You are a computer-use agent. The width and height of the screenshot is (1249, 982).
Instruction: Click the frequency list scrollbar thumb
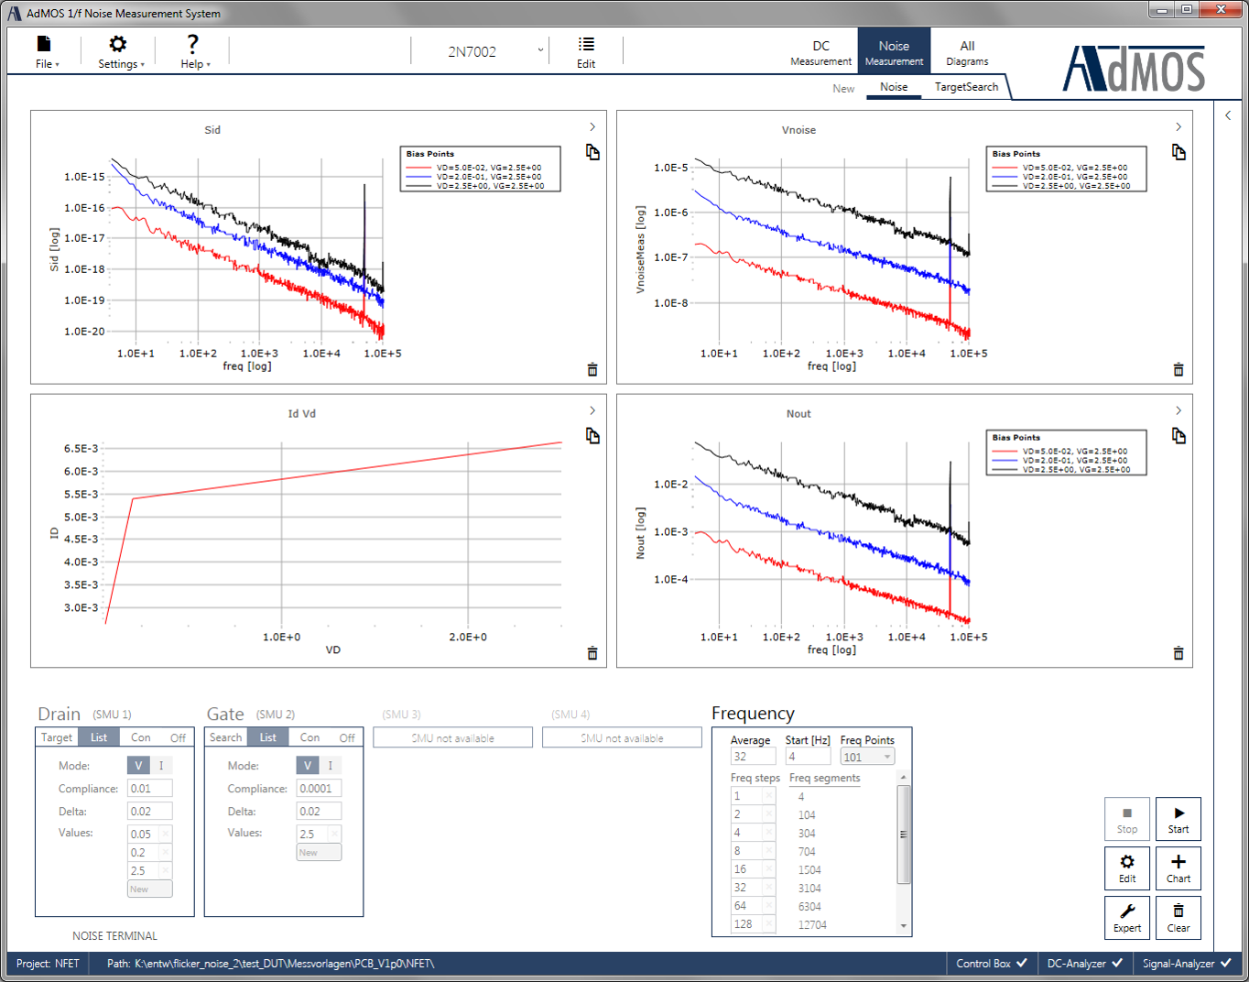pos(904,834)
